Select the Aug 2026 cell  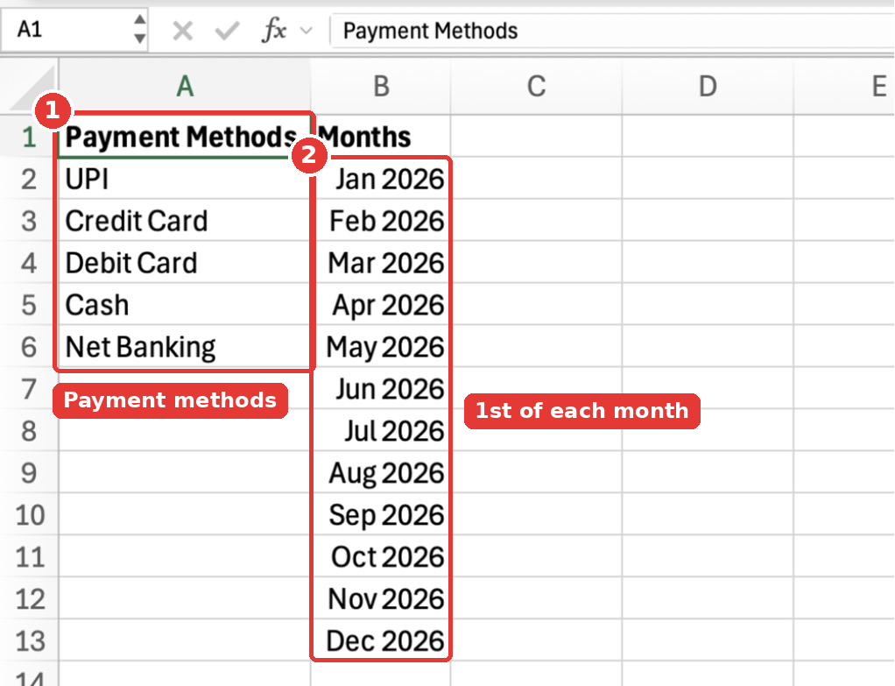pyautogui.click(x=381, y=472)
